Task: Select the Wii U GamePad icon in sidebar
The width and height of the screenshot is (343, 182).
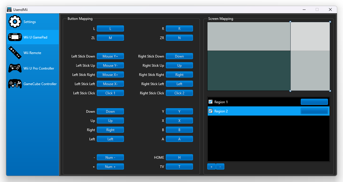Action: click(x=15, y=37)
